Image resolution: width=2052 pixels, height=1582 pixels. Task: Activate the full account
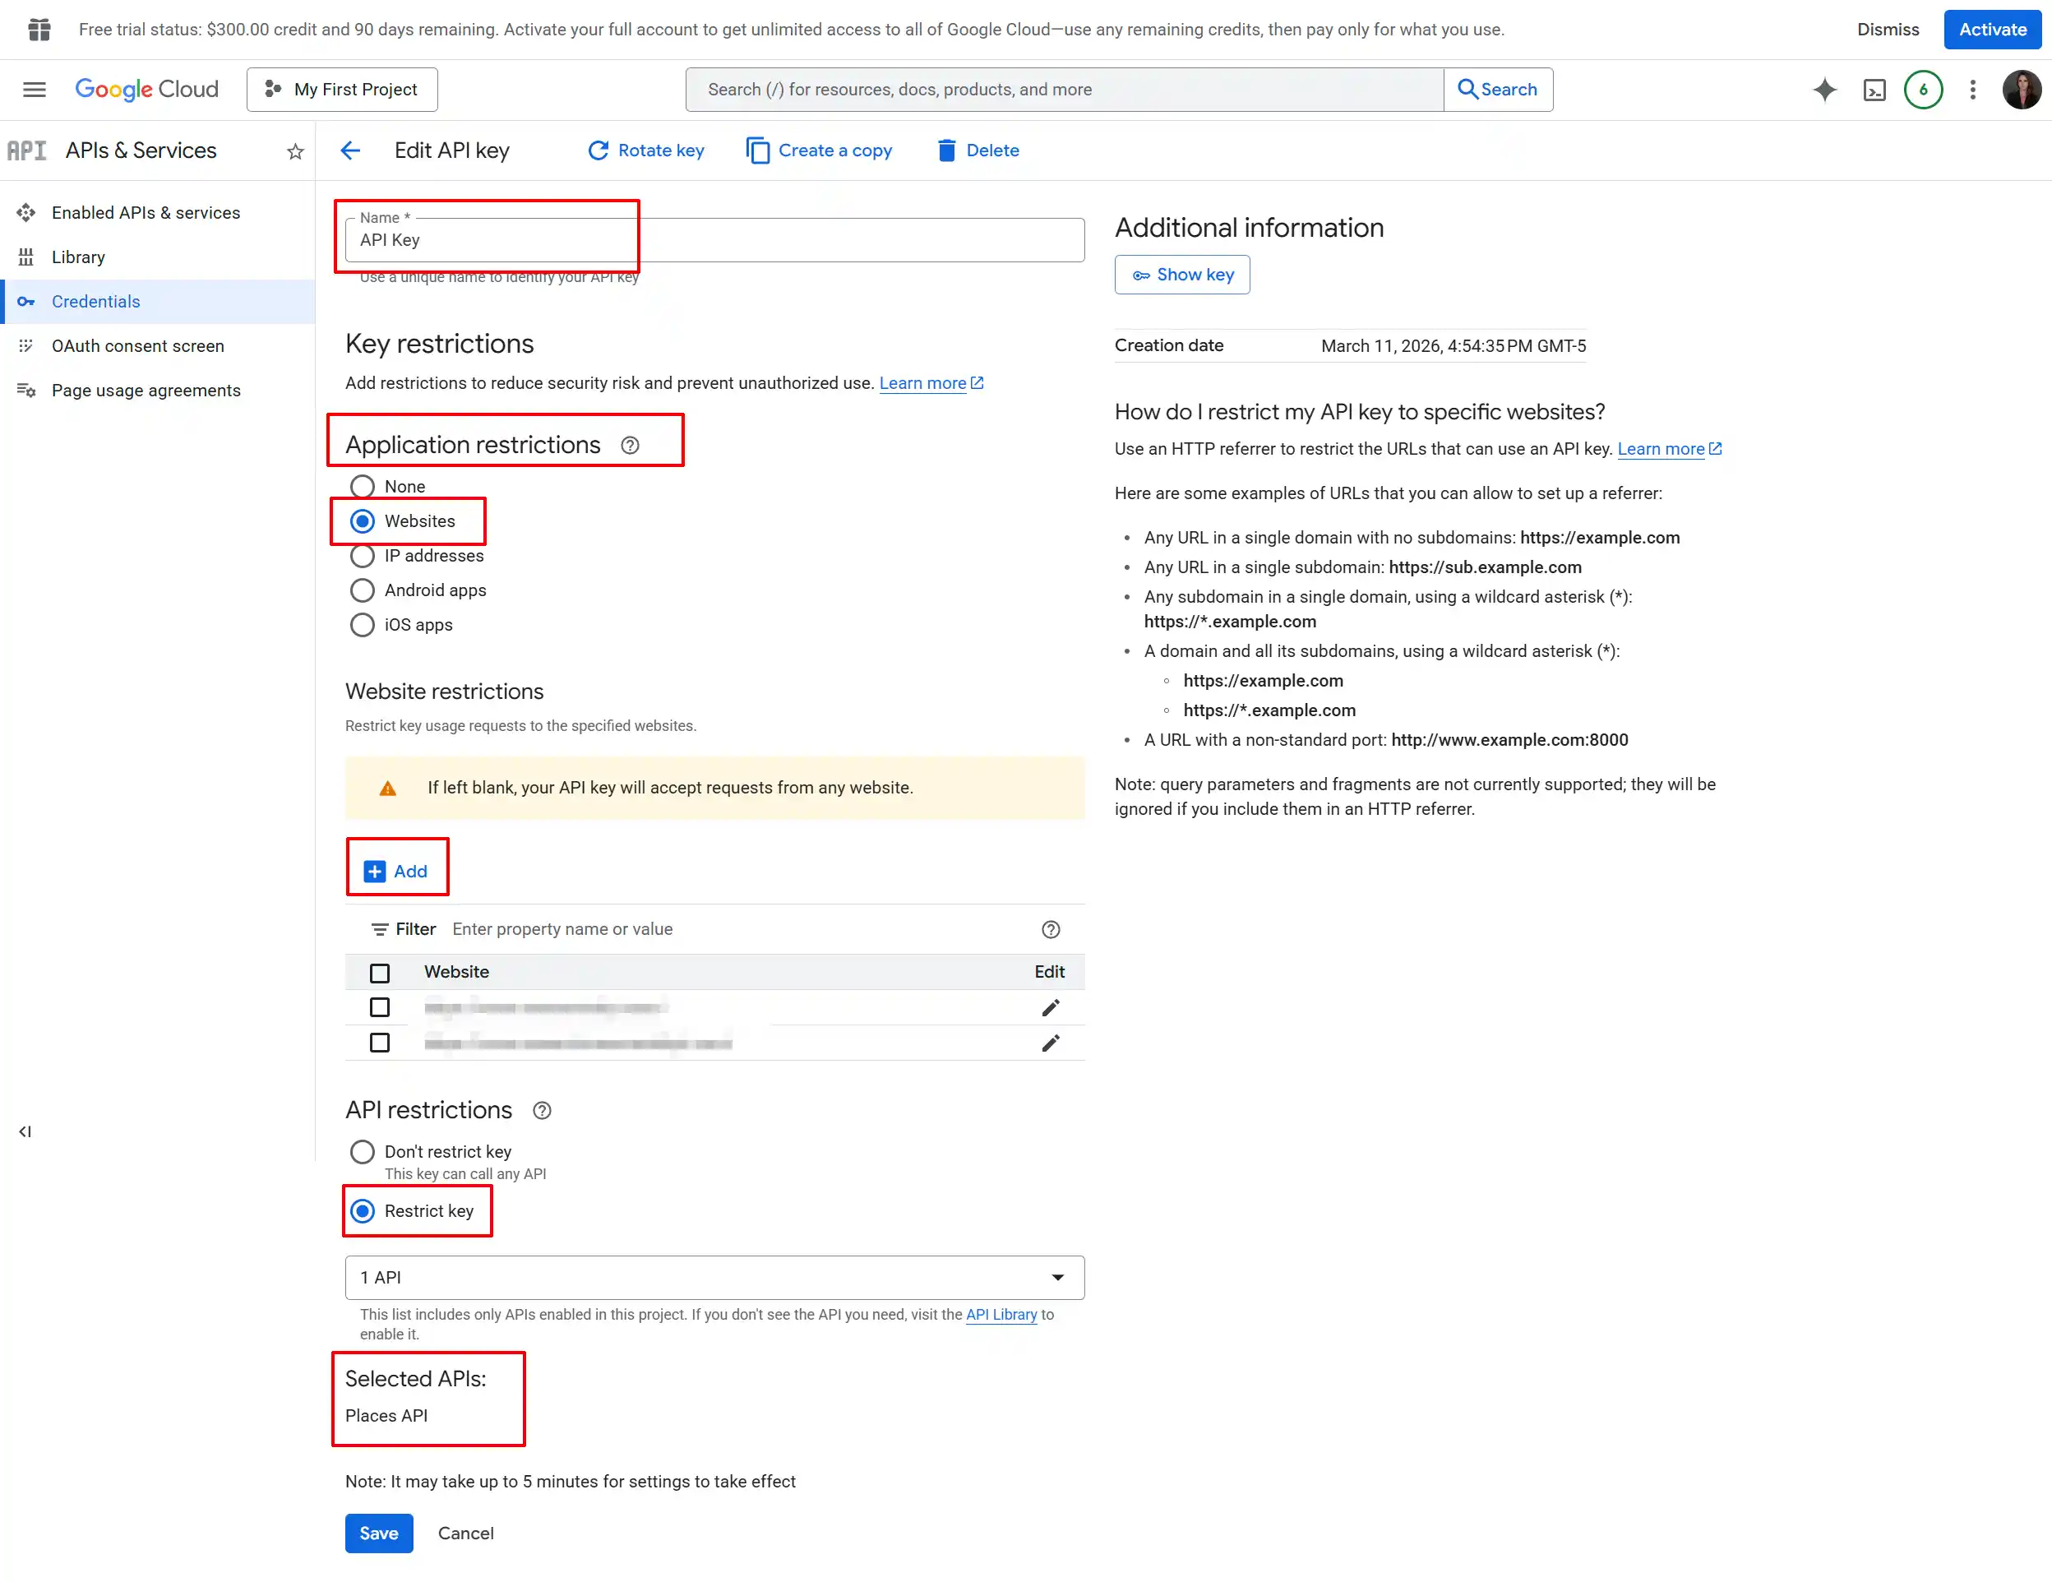pos(1992,29)
